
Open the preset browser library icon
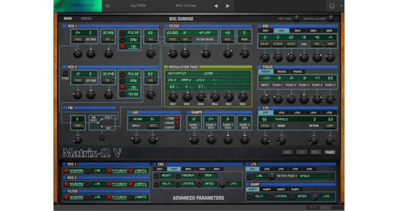point(107,6)
